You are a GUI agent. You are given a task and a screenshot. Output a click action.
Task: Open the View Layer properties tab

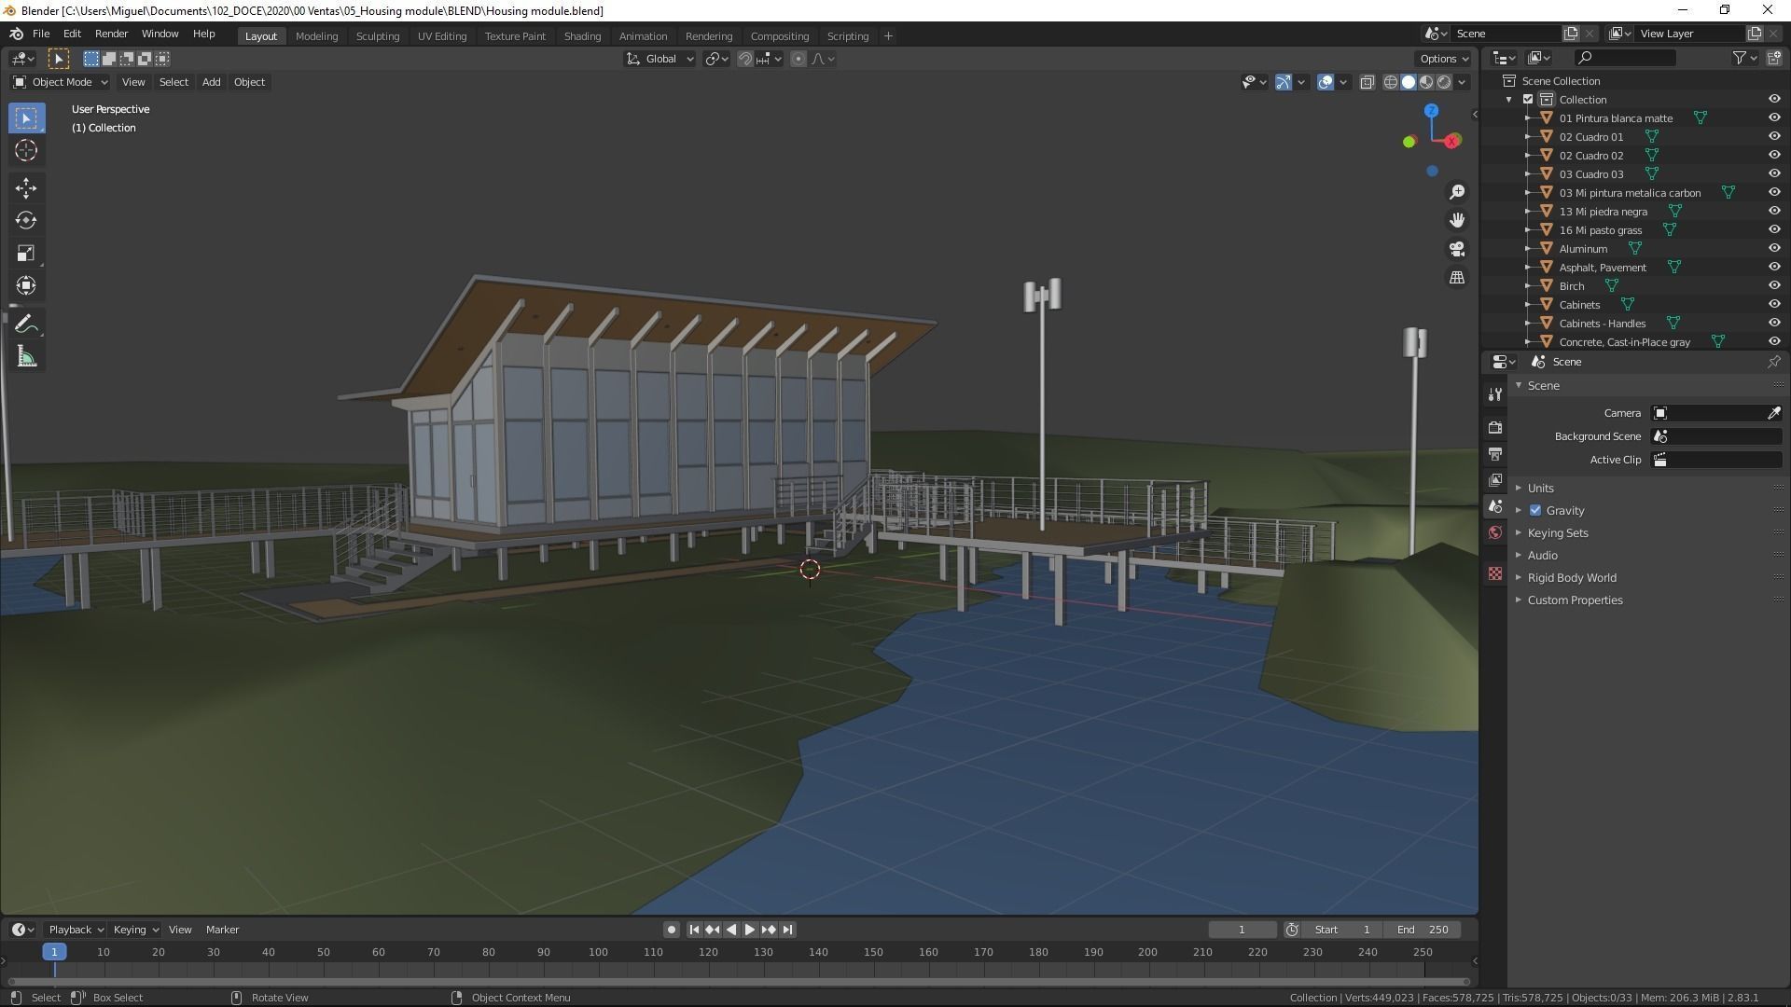pos(1495,480)
